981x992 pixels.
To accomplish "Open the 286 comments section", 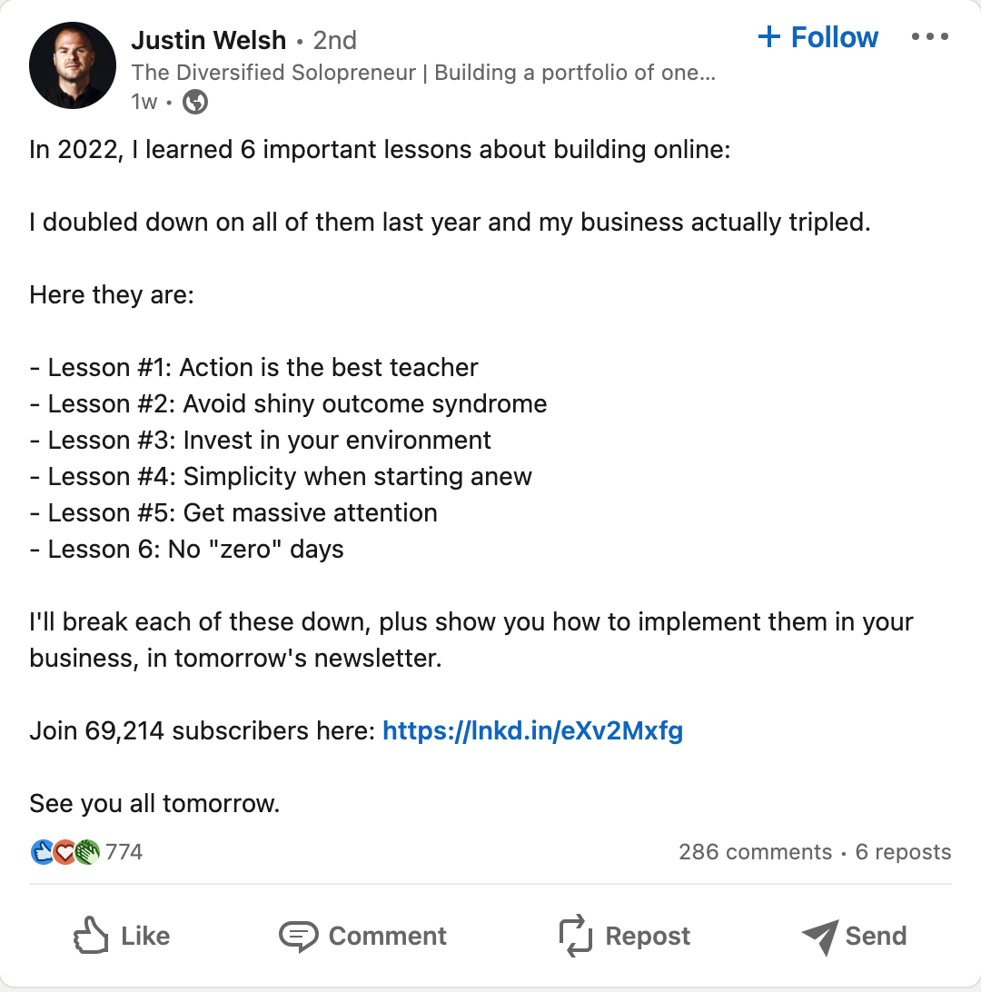I will (755, 851).
